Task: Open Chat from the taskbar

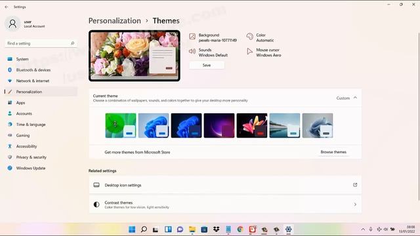Action: [x=180, y=229]
